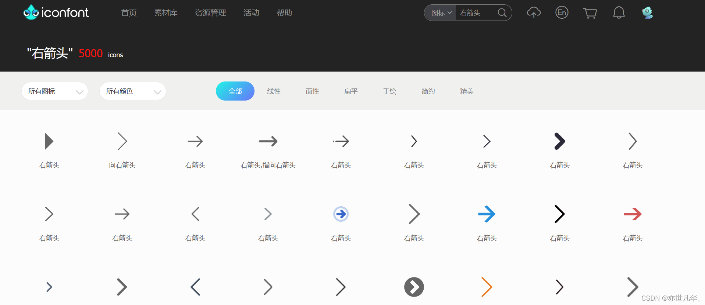Open the 帮助 help menu
The height and width of the screenshot is (305, 705).
coord(284,13)
